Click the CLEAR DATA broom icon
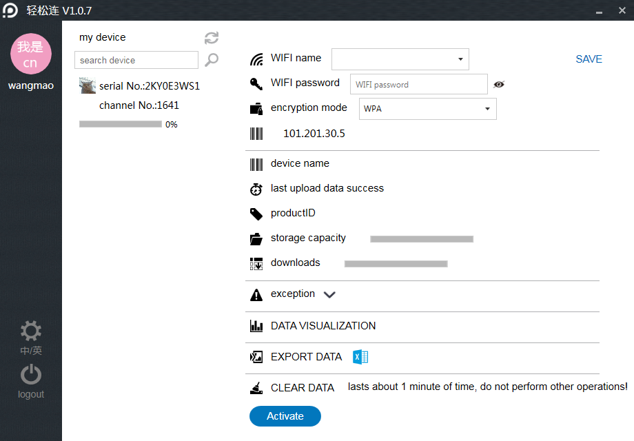634x441 pixels. [256, 388]
